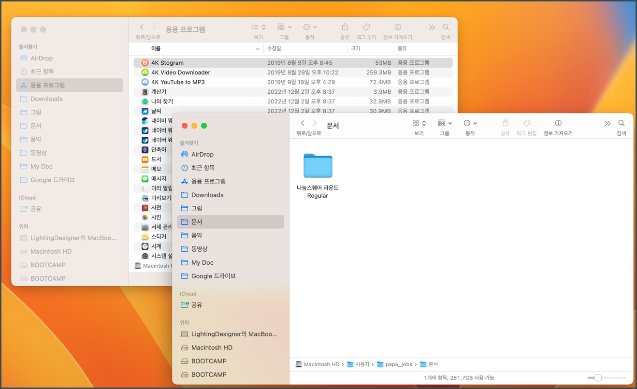The width and height of the screenshot is (637, 389).
Task: Select AirDrop in 문서 window sidebar
Action: (x=231, y=155)
